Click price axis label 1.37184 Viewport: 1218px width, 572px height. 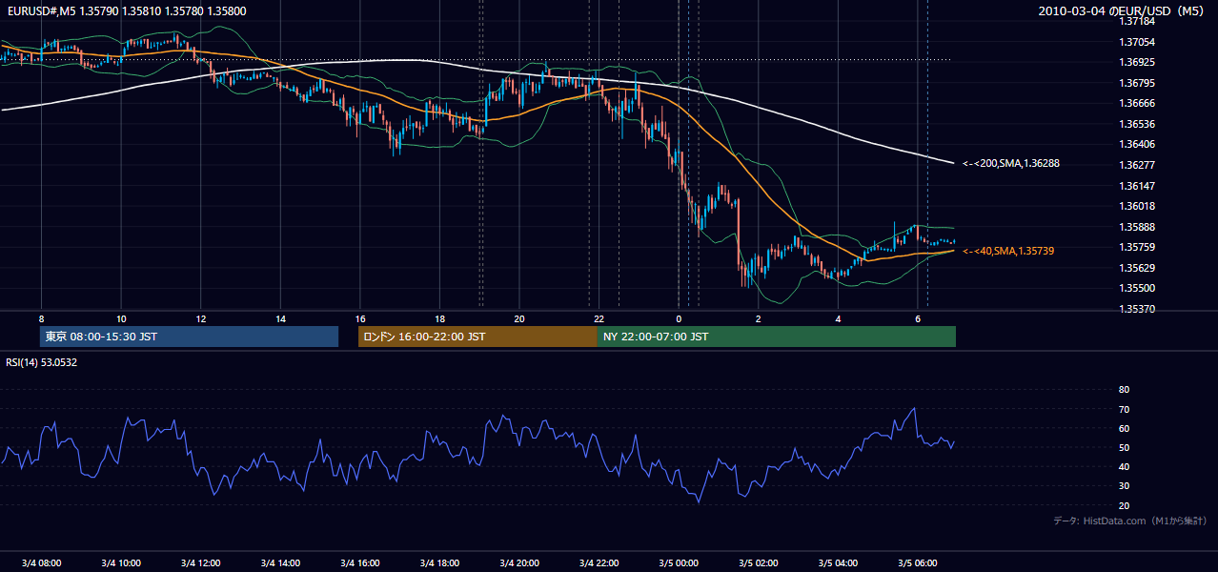click(1137, 21)
